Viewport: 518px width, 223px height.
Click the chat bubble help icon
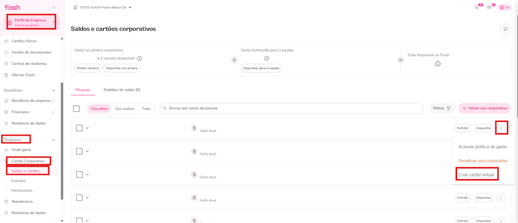click(505, 29)
